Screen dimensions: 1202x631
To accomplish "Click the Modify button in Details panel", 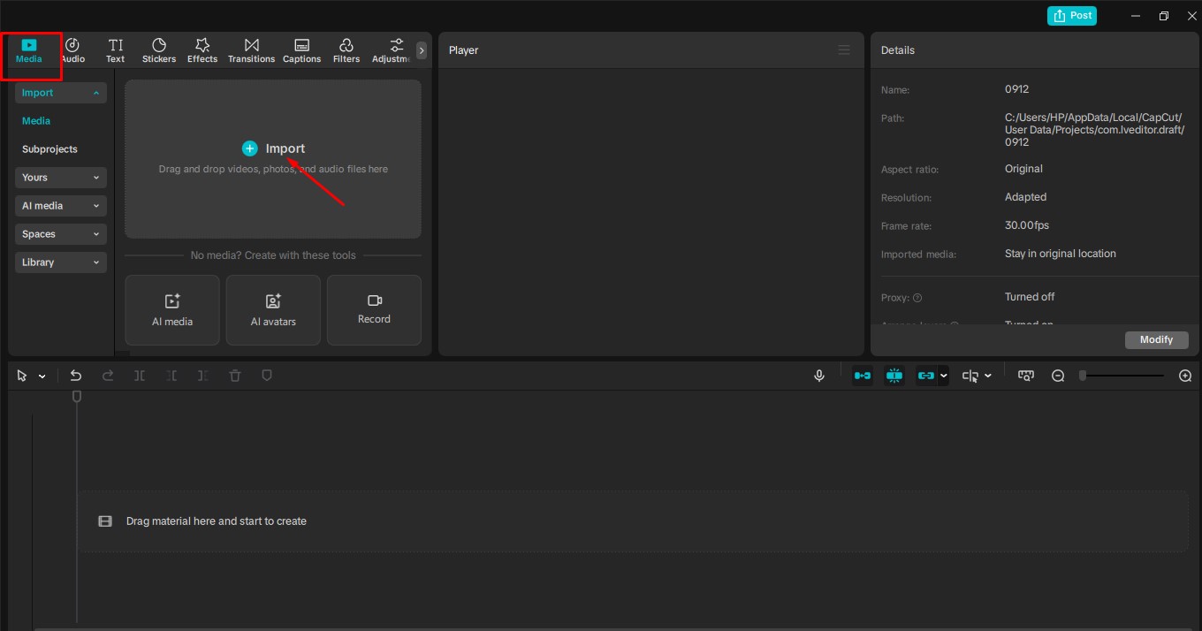I will tap(1156, 339).
